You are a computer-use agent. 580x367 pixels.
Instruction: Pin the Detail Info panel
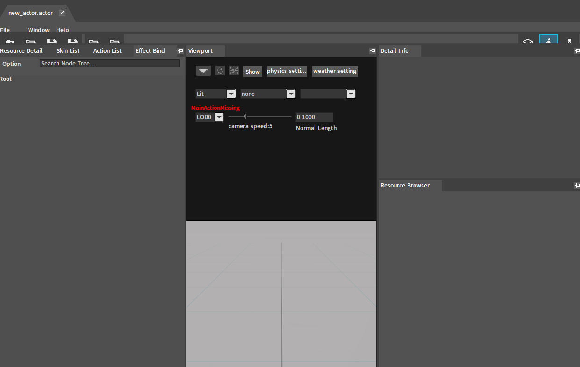577,51
